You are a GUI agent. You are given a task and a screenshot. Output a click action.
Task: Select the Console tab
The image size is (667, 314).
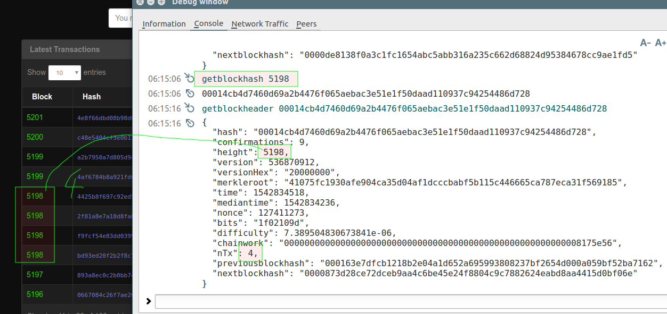click(209, 24)
